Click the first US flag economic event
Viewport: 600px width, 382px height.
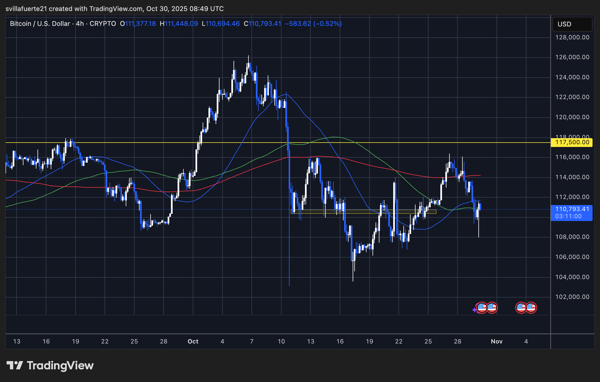click(x=482, y=307)
